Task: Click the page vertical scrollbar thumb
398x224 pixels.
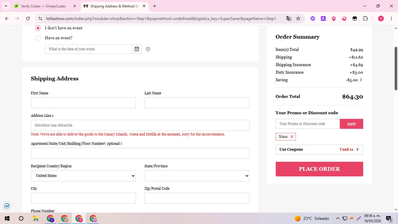Action: pyautogui.click(x=396, y=69)
